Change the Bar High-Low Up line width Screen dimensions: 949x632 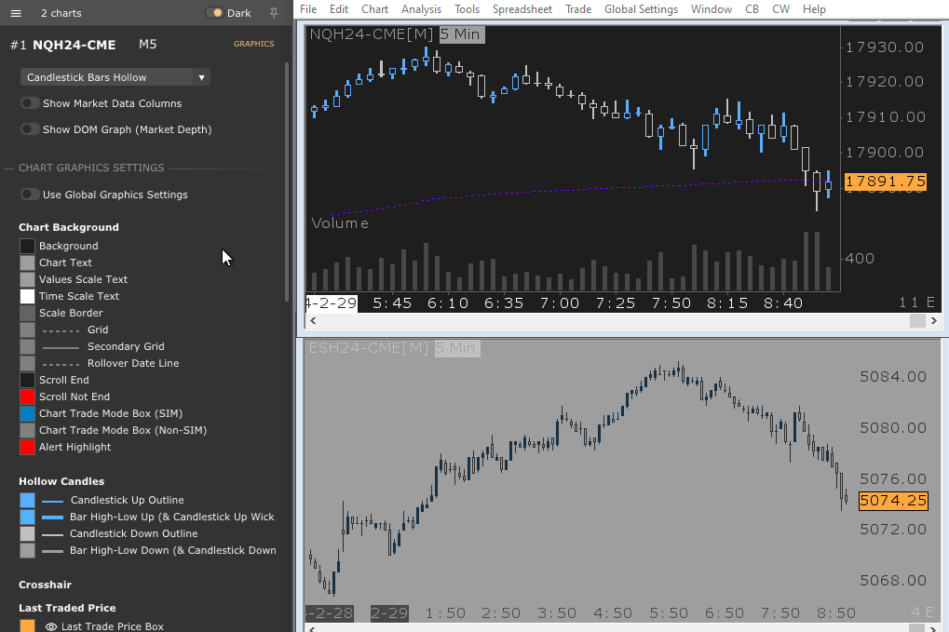tap(53, 518)
